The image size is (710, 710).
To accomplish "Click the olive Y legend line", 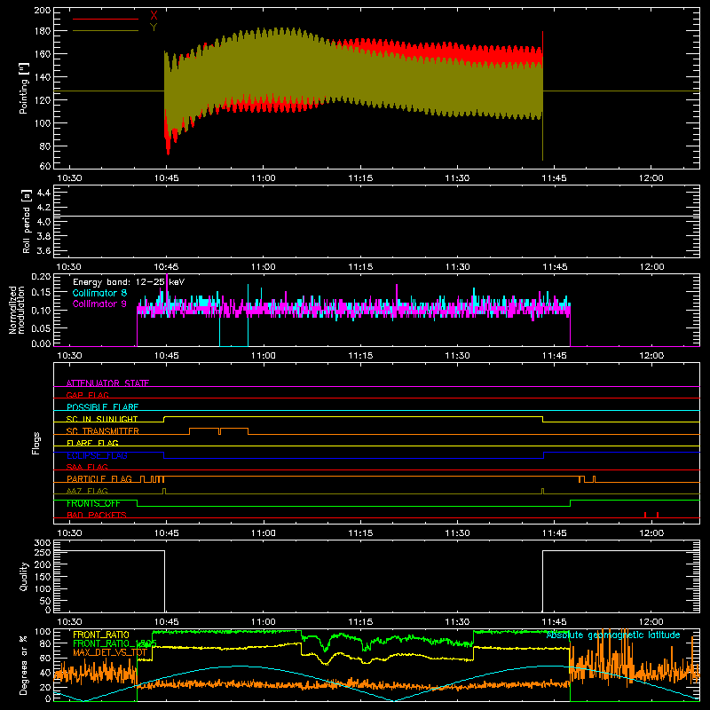I will click(106, 31).
